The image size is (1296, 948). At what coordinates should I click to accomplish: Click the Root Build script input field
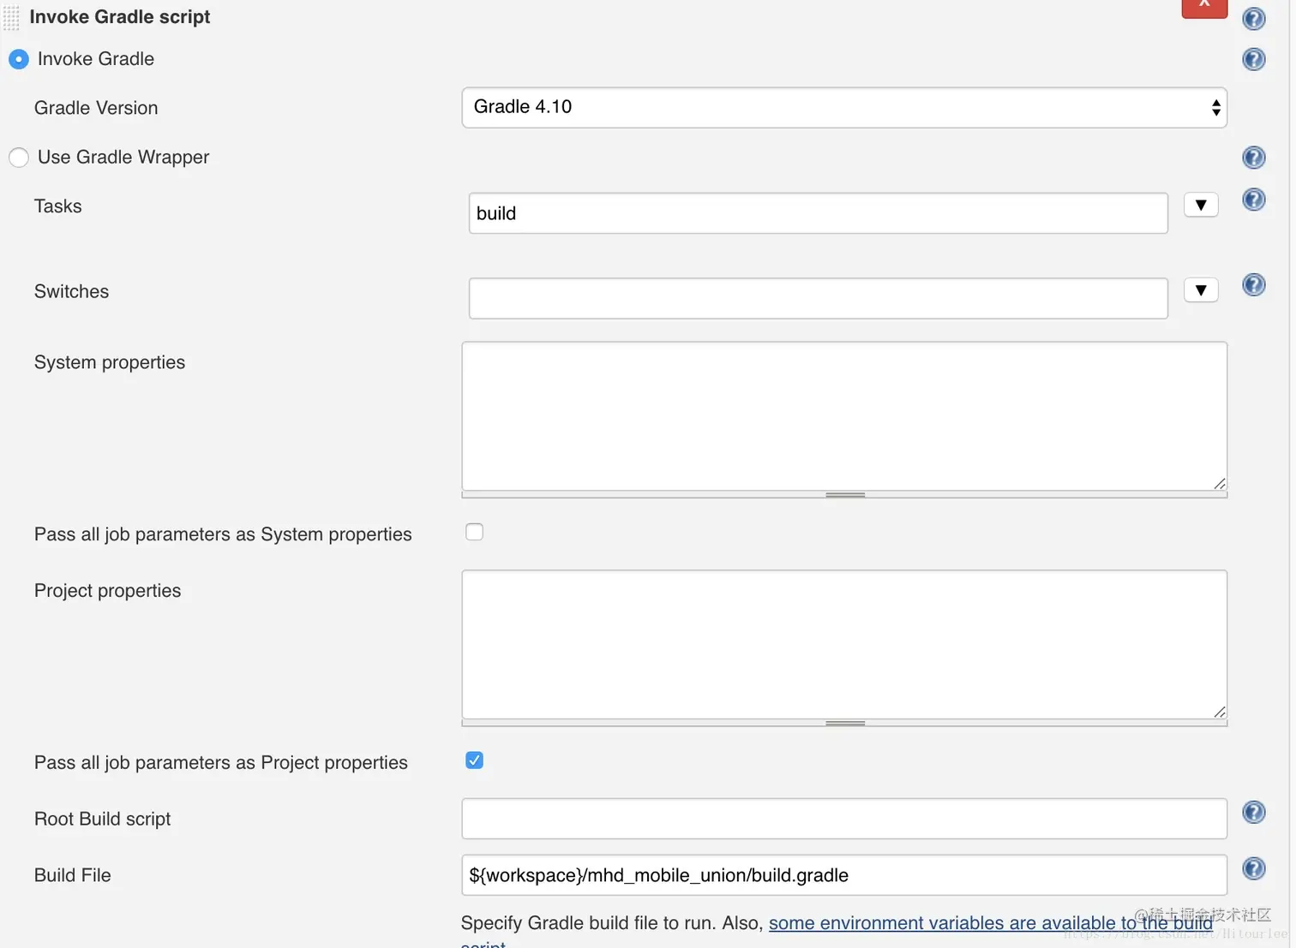click(844, 819)
